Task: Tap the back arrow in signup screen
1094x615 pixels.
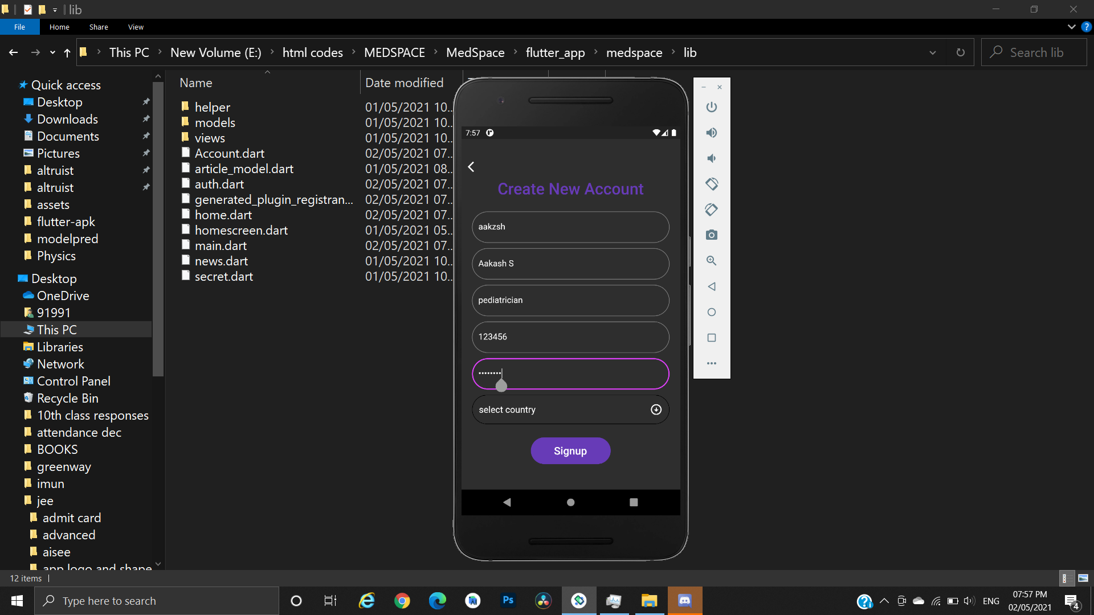Action: [x=471, y=167]
